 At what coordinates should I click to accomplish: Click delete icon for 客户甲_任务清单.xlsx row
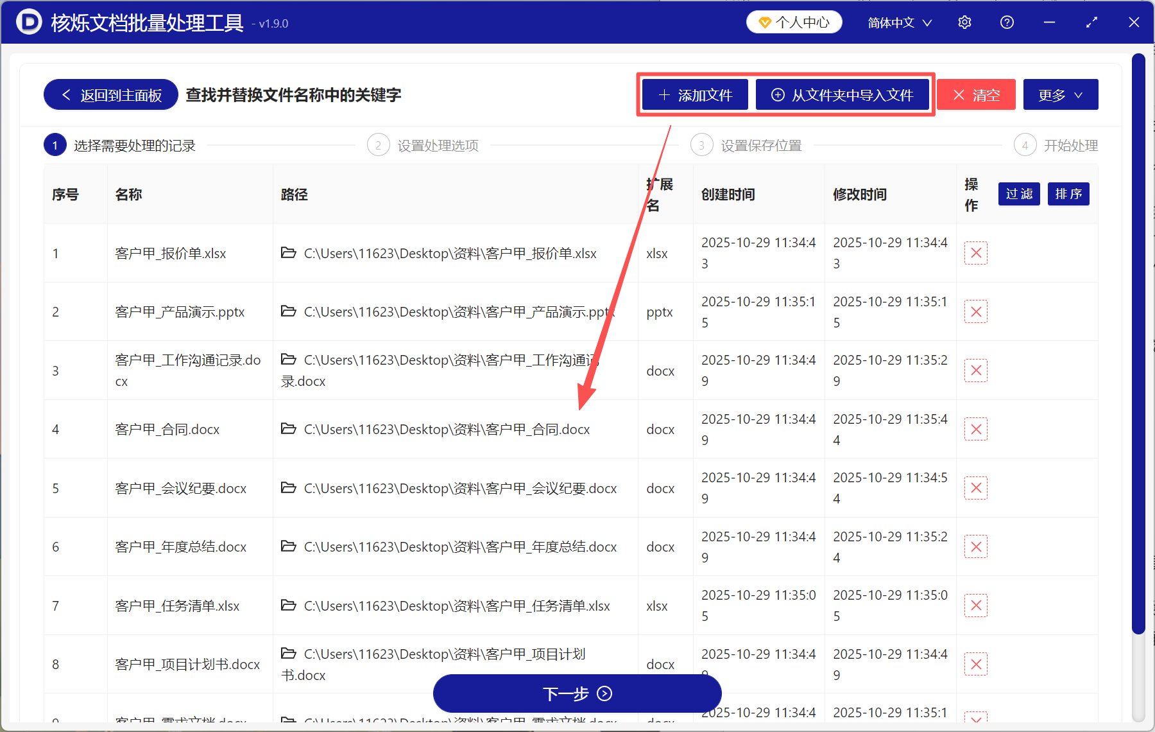point(975,605)
